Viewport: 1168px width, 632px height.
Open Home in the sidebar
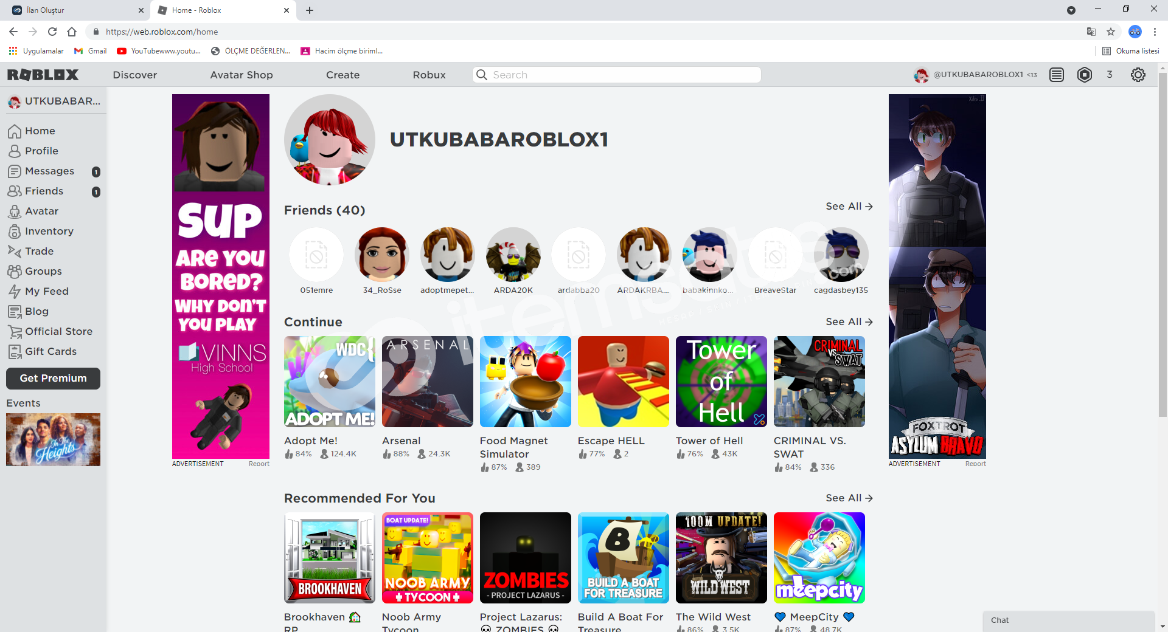click(40, 131)
